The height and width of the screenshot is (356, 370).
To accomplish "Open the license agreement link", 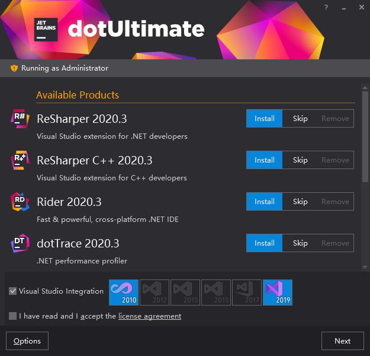I will pyautogui.click(x=150, y=316).
